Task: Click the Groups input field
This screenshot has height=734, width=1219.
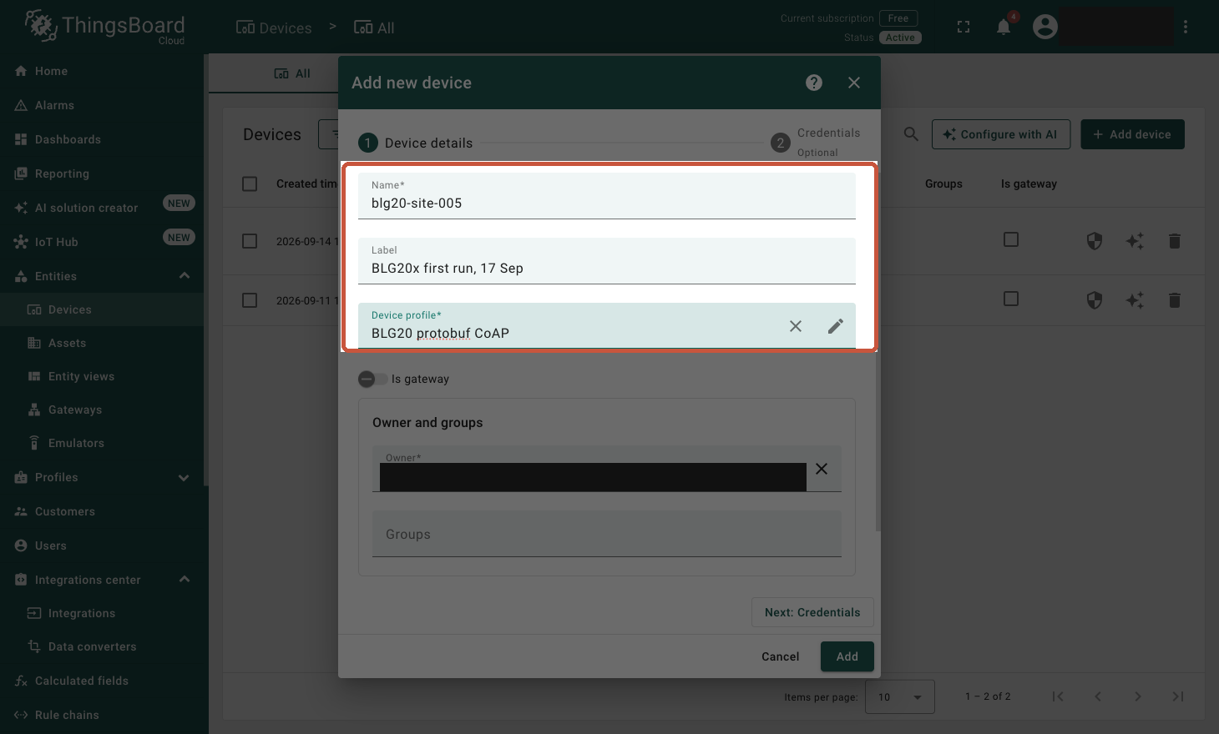Action: pyautogui.click(x=607, y=534)
